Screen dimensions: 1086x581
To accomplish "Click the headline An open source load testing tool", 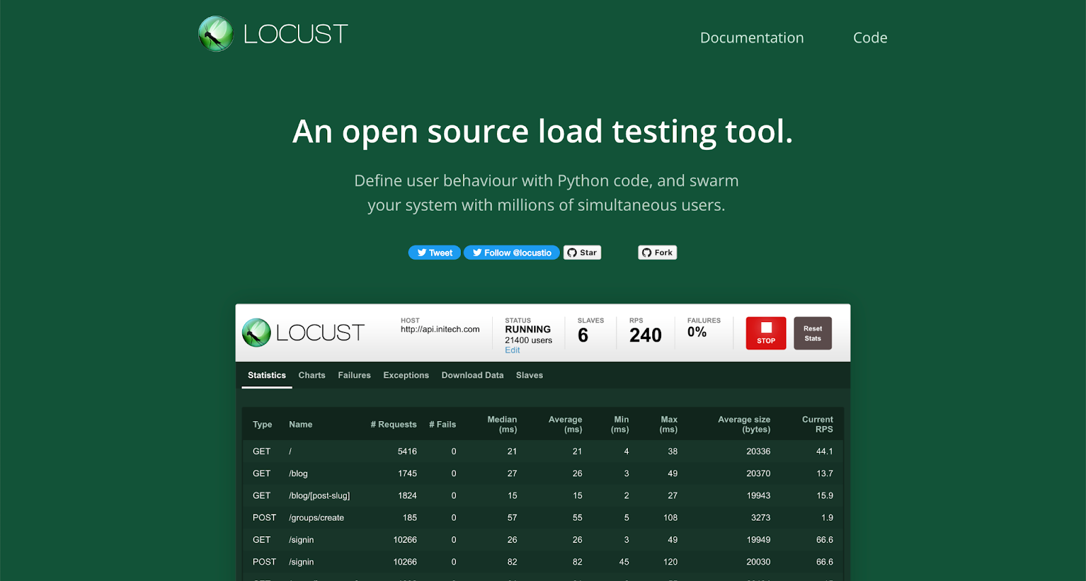I will pyautogui.click(x=542, y=132).
